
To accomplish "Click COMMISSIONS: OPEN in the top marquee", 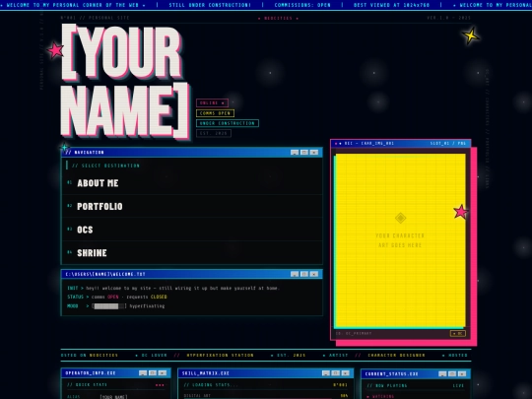I will [x=302, y=5].
